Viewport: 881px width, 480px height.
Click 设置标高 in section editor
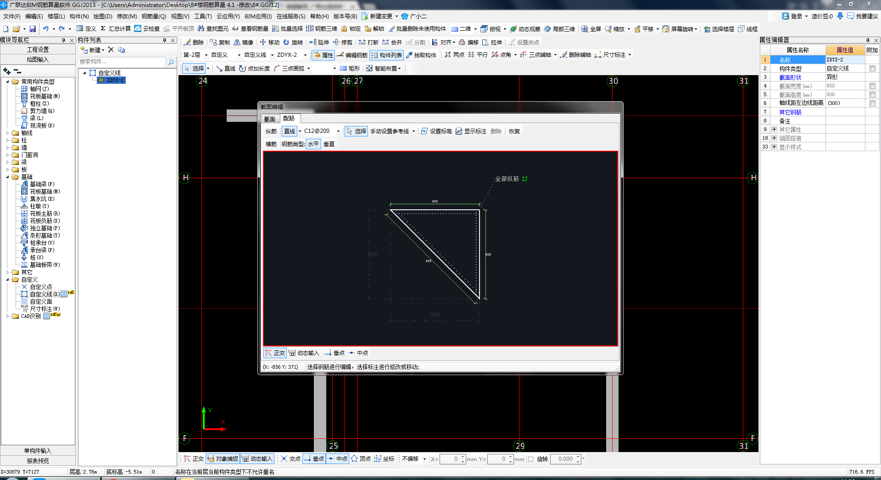click(x=436, y=131)
